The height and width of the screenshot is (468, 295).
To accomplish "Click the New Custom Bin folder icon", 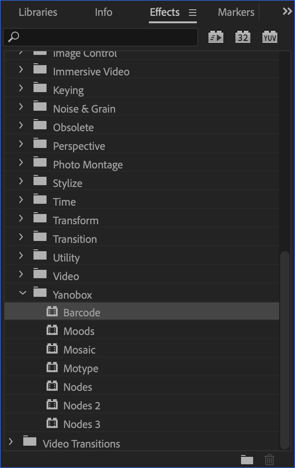I will (x=247, y=460).
